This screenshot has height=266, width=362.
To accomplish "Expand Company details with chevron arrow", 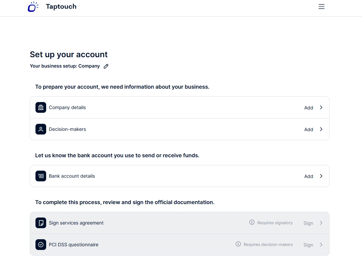I will pyautogui.click(x=321, y=107).
